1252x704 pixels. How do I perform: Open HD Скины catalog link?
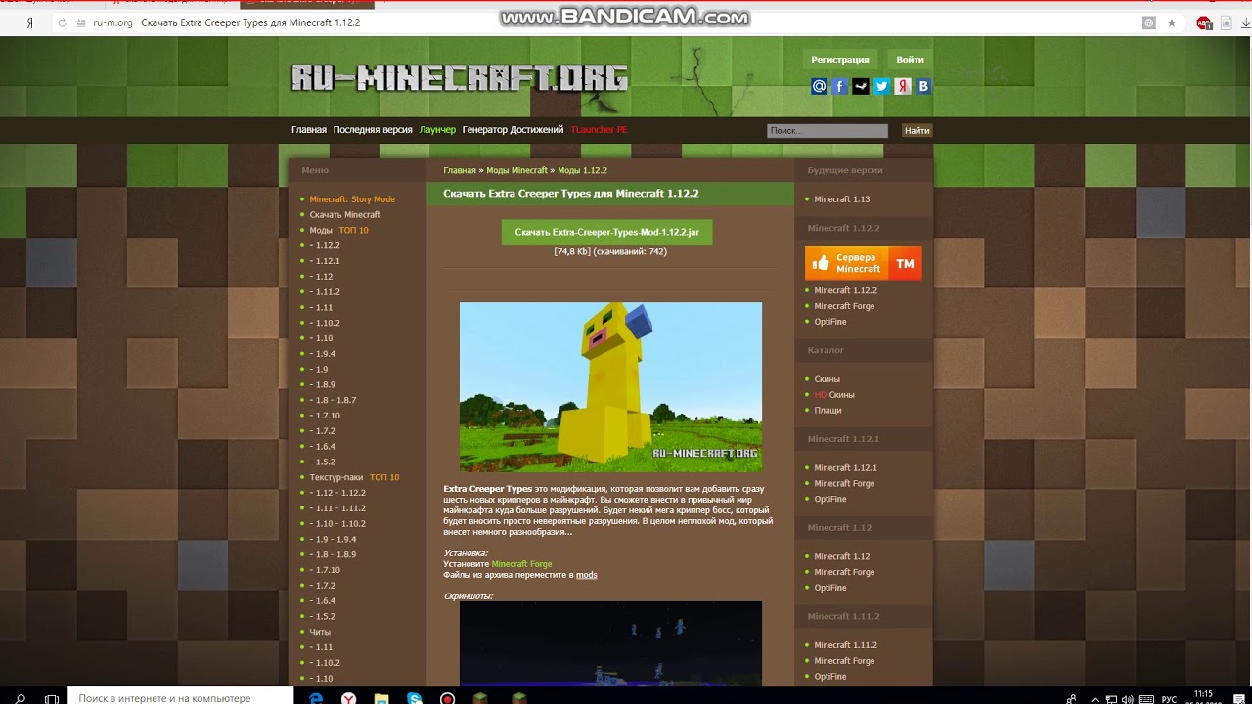834,395
